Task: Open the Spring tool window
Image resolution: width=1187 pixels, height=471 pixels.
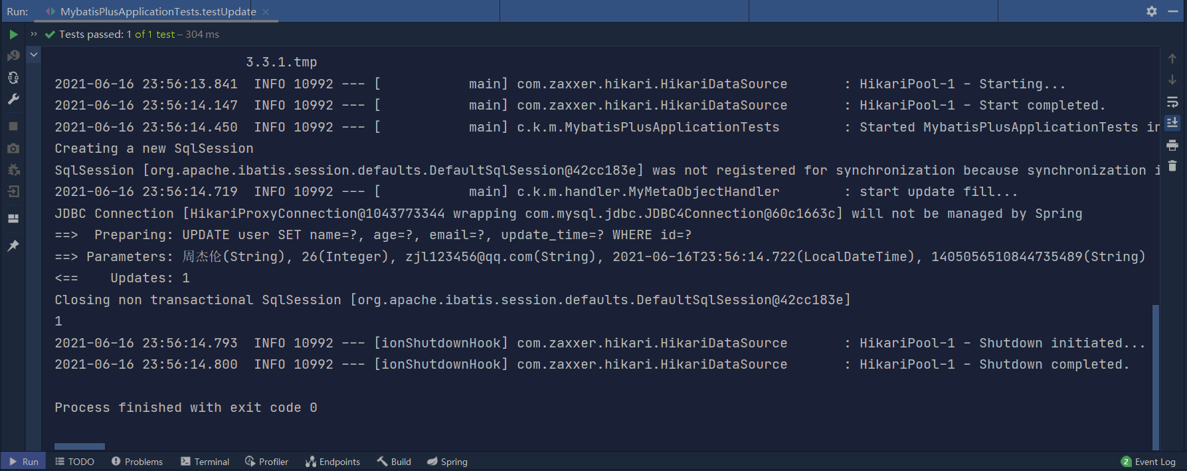Action: click(x=447, y=461)
